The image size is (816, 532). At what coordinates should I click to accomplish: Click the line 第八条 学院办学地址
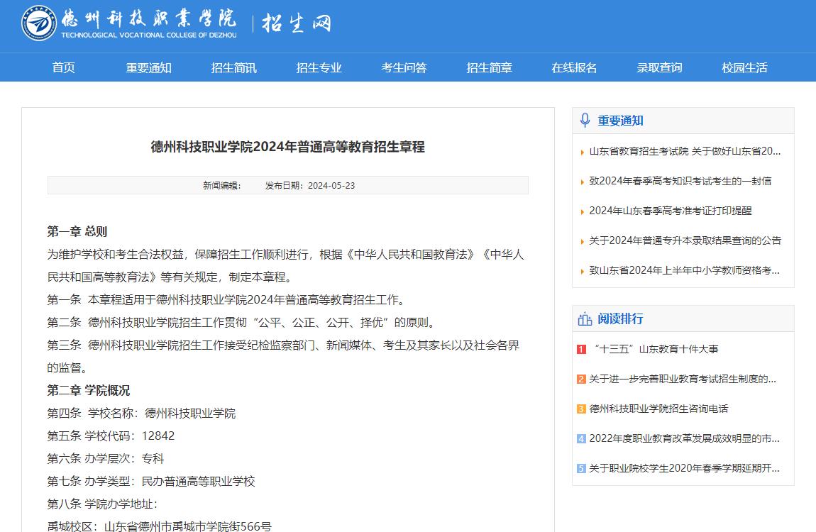pos(102,504)
